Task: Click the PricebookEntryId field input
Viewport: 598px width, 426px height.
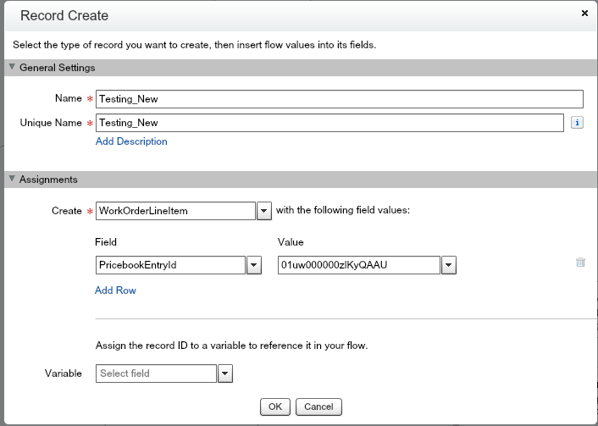Action: (169, 266)
